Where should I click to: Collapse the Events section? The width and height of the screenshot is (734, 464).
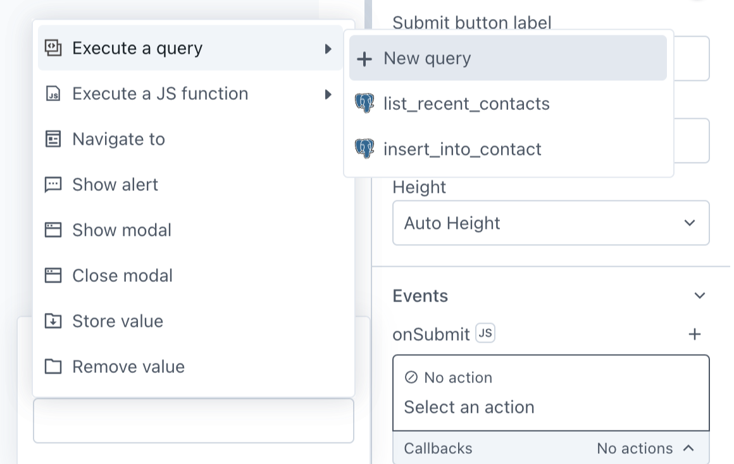click(x=699, y=295)
